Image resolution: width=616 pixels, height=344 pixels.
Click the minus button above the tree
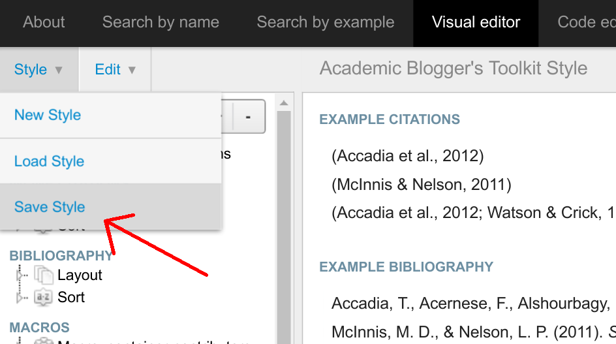tap(248, 117)
